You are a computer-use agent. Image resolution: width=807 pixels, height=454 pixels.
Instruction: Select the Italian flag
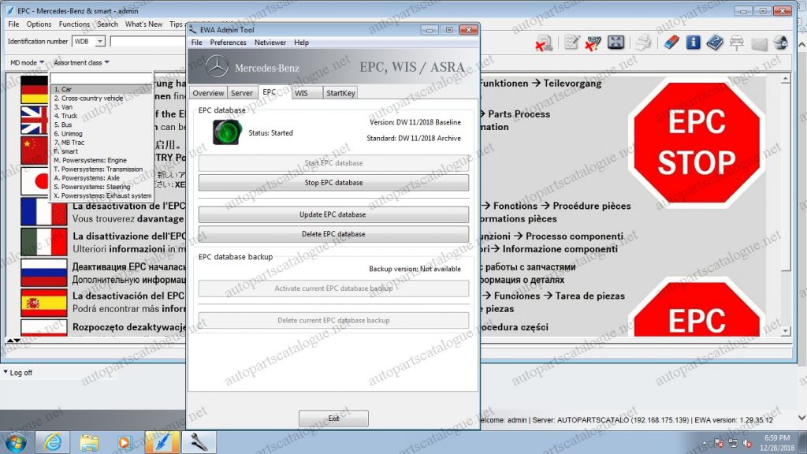44,242
